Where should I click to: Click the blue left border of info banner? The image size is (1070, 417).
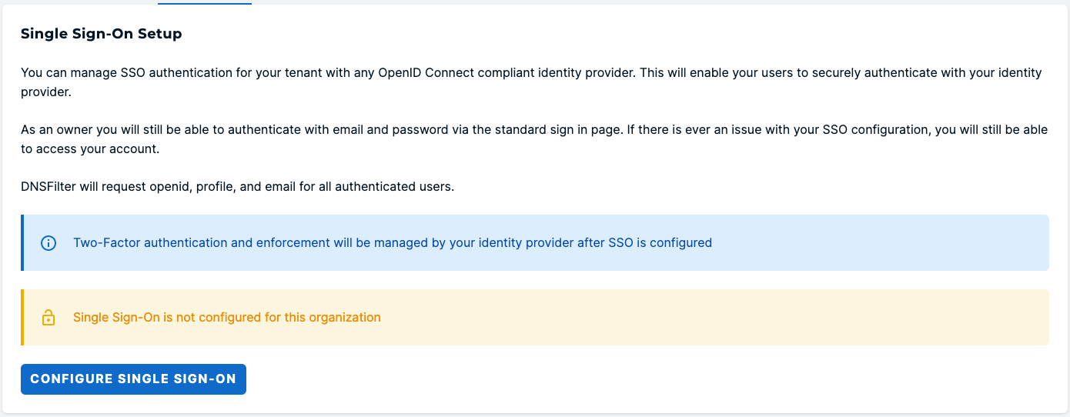click(x=22, y=243)
